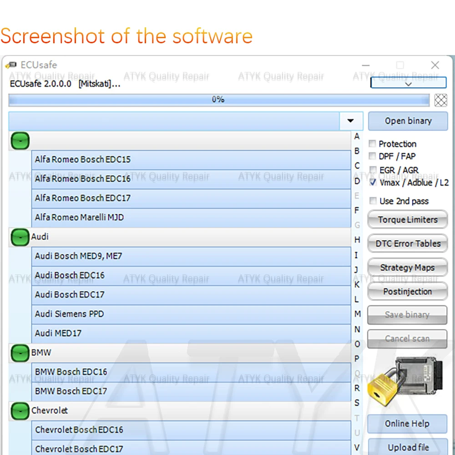Viewport: 455px width, 455px height.
Task: Open Torque Limiters
Action: pos(407,220)
